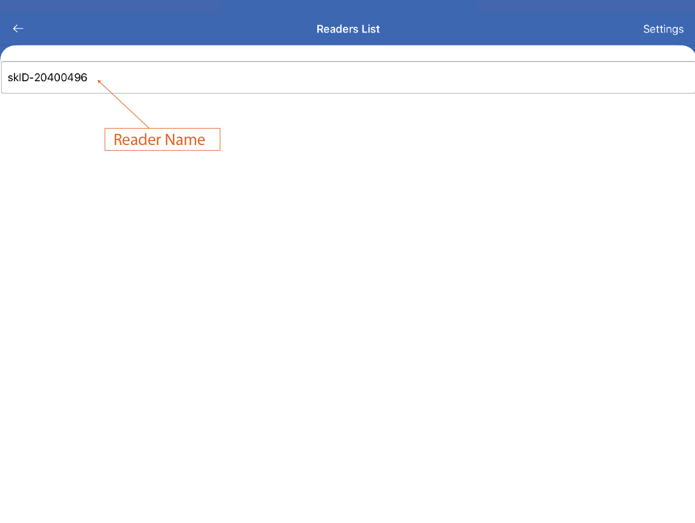Click the blurred status bar at top
Image resolution: width=695 pixels, height=523 pixels.
[347, 6]
